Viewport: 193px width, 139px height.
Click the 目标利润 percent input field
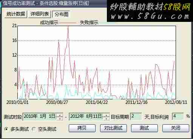point(178,116)
